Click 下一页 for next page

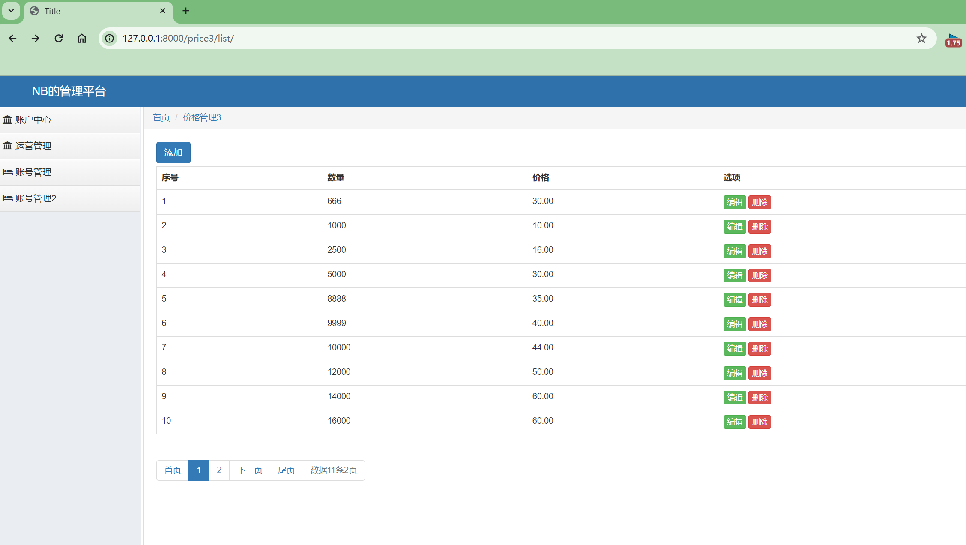(250, 470)
